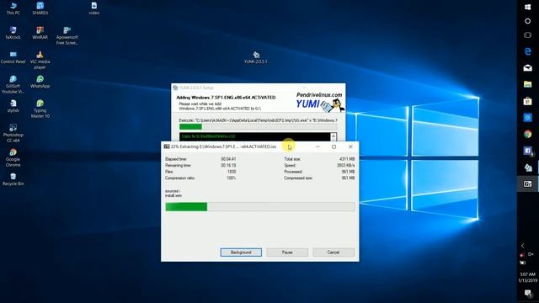Click the 'Total size' label
The image size is (539, 303).
point(292,159)
